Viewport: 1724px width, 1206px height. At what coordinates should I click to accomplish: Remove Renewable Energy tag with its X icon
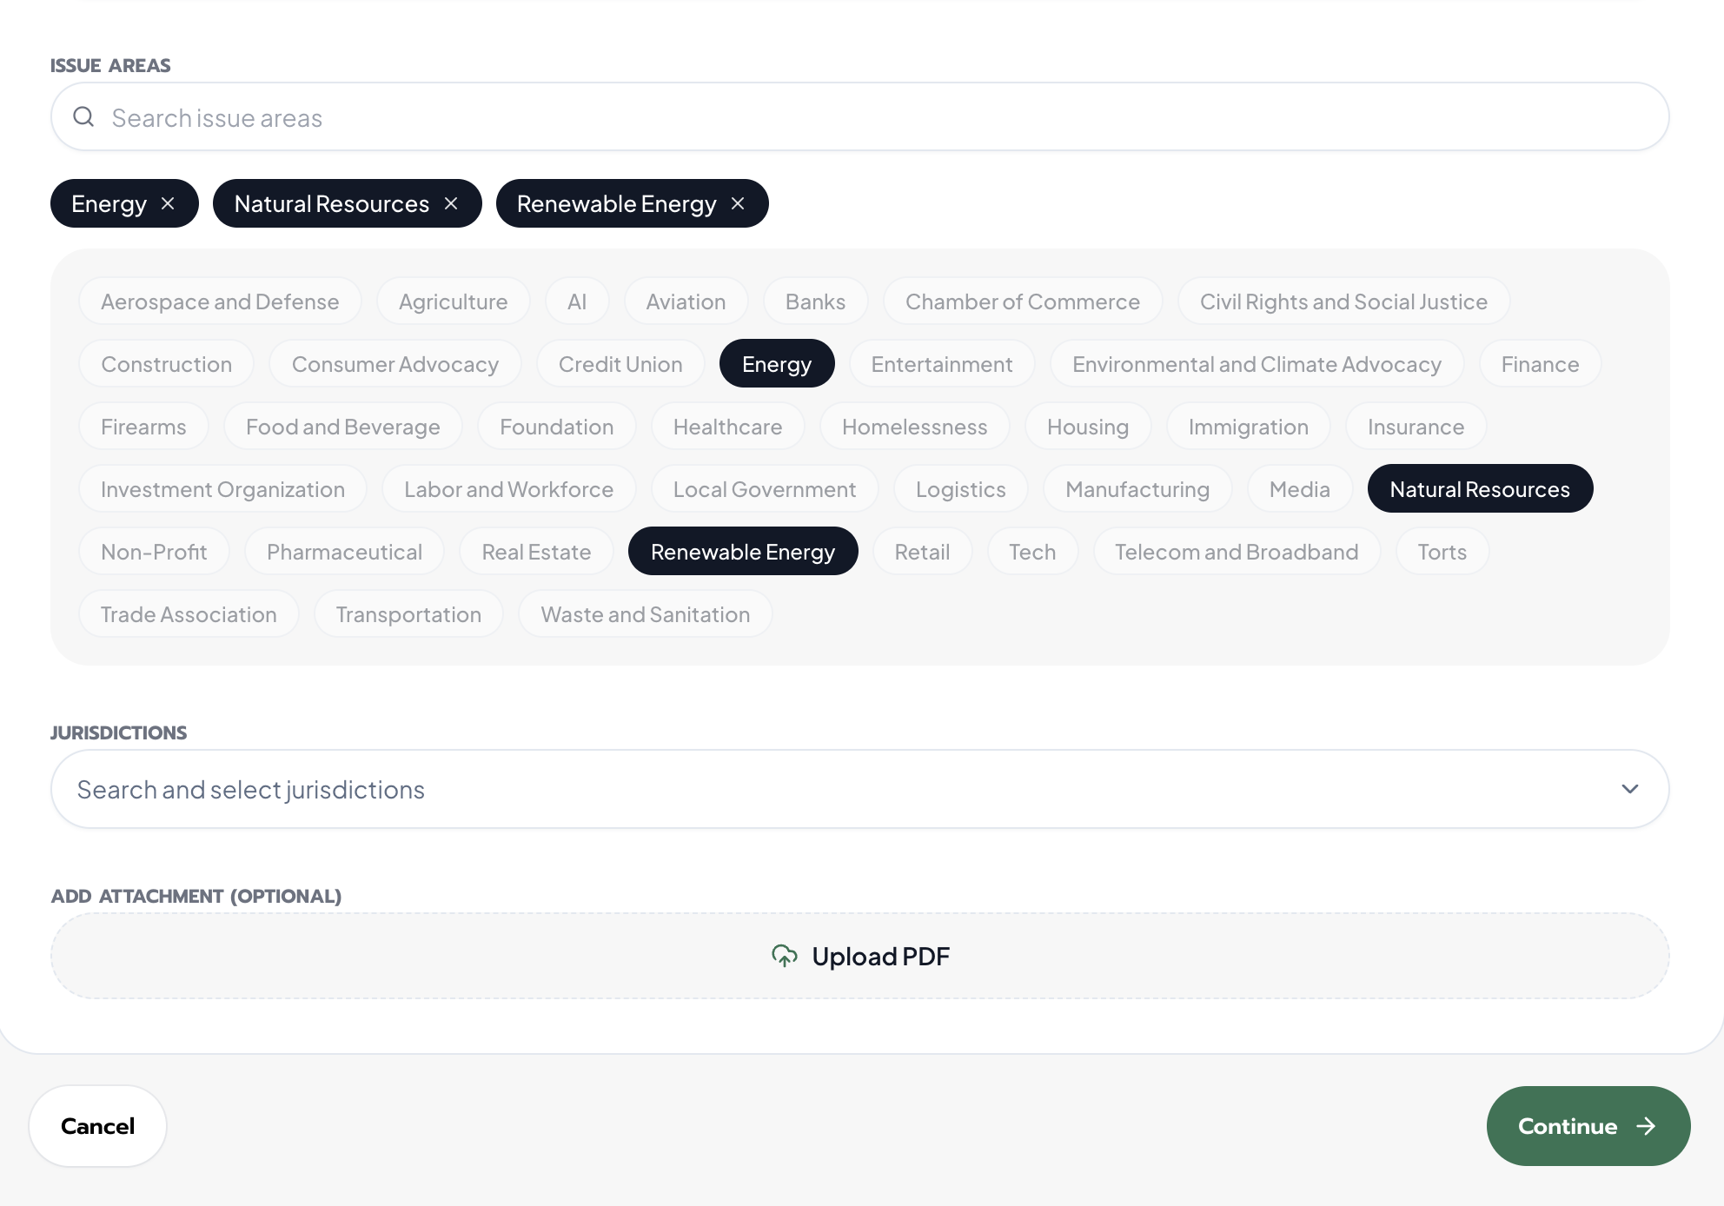(x=738, y=203)
